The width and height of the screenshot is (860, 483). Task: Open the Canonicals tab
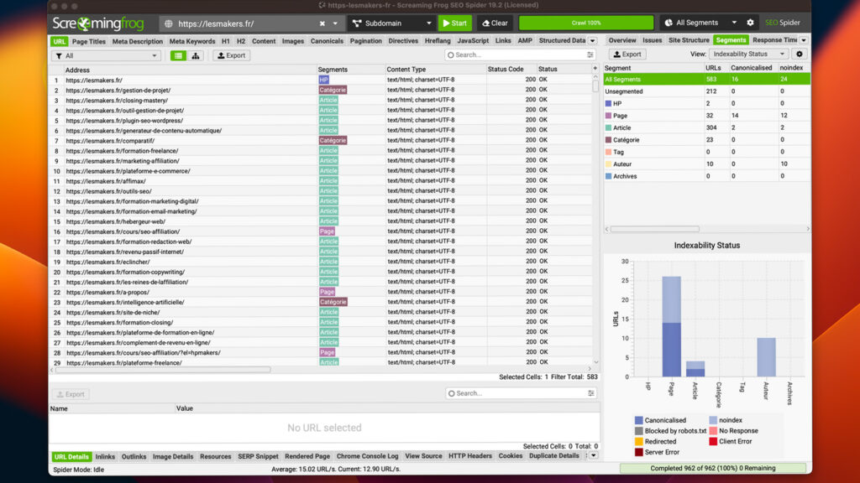(327, 41)
